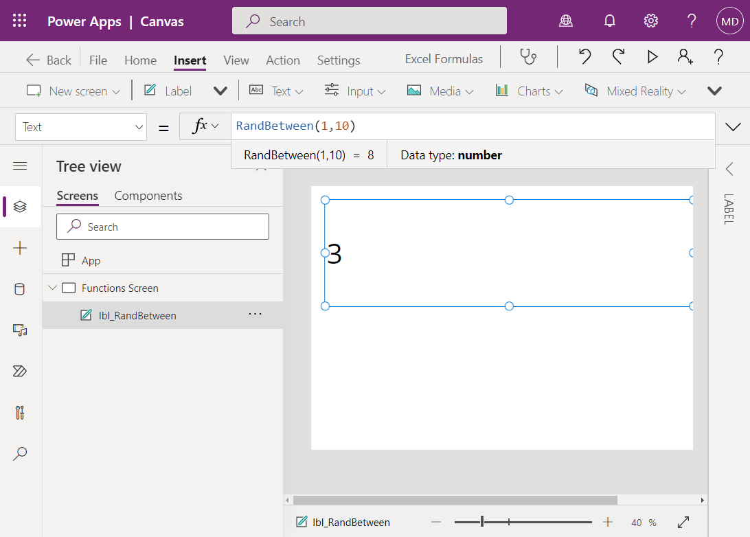Switch to the Components tab
This screenshot has height=537, width=750.
click(x=148, y=196)
